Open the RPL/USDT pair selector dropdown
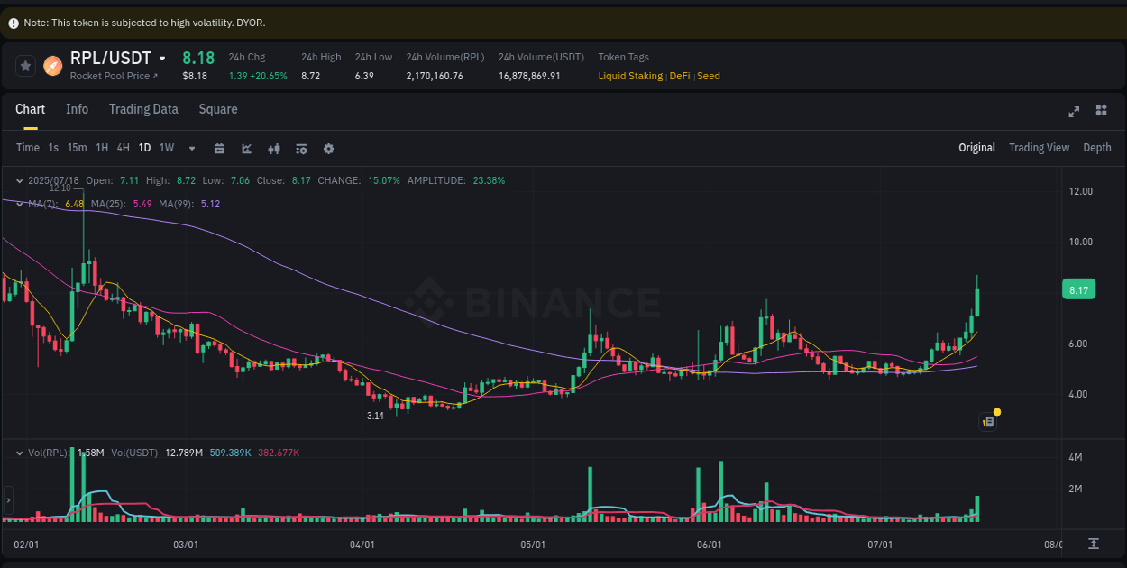This screenshot has height=568, width=1127. (x=163, y=57)
